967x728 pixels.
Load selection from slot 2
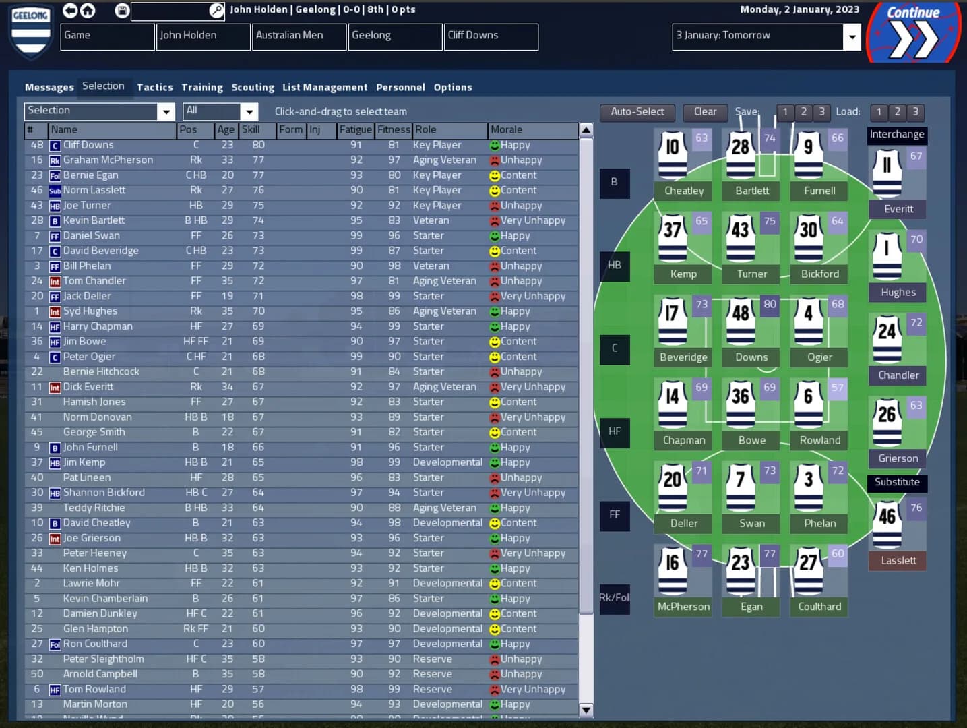[897, 112]
